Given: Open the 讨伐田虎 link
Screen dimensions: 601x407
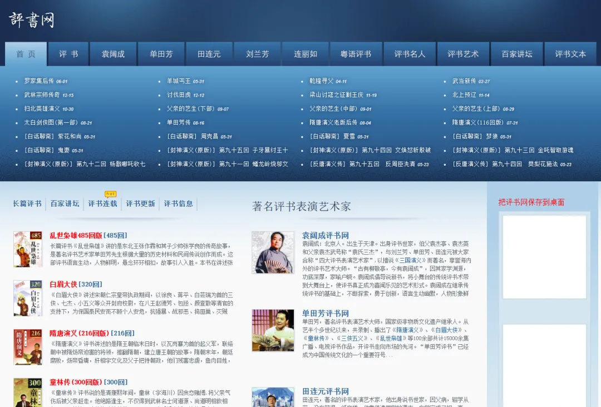Looking at the screenshot, I should (x=179, y=95).
